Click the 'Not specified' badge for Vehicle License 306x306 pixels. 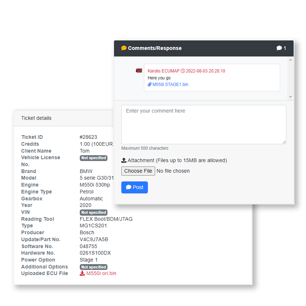pyautogui.click(x=94, y=158)
